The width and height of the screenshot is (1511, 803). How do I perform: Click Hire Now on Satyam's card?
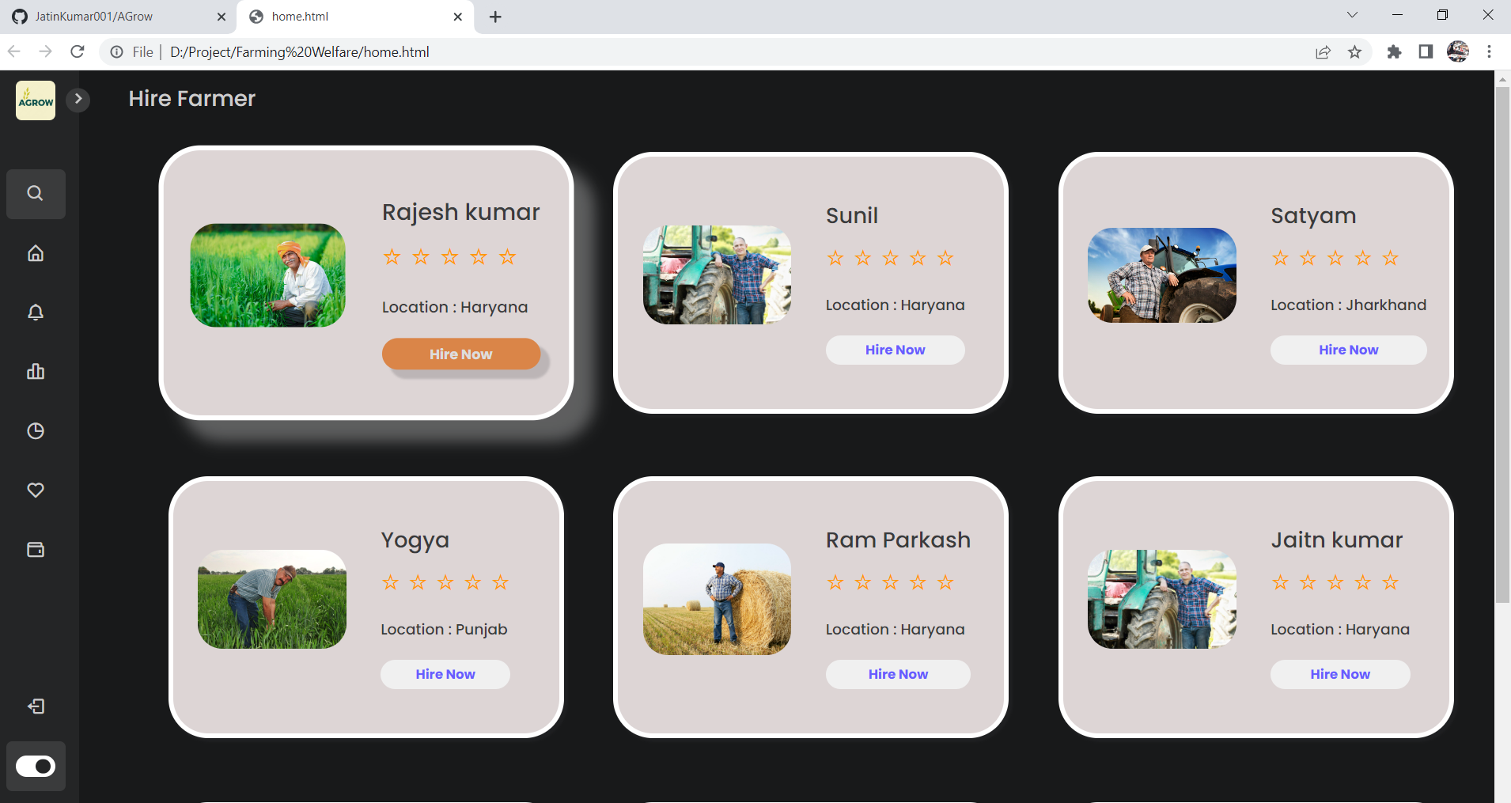1347,350
